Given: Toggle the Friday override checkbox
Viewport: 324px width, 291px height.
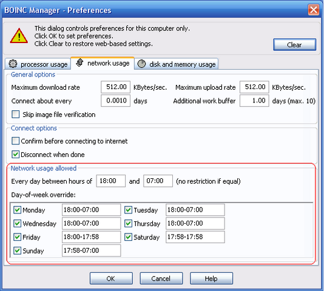Looking at the screenshot, I should [x=17, y=237].
